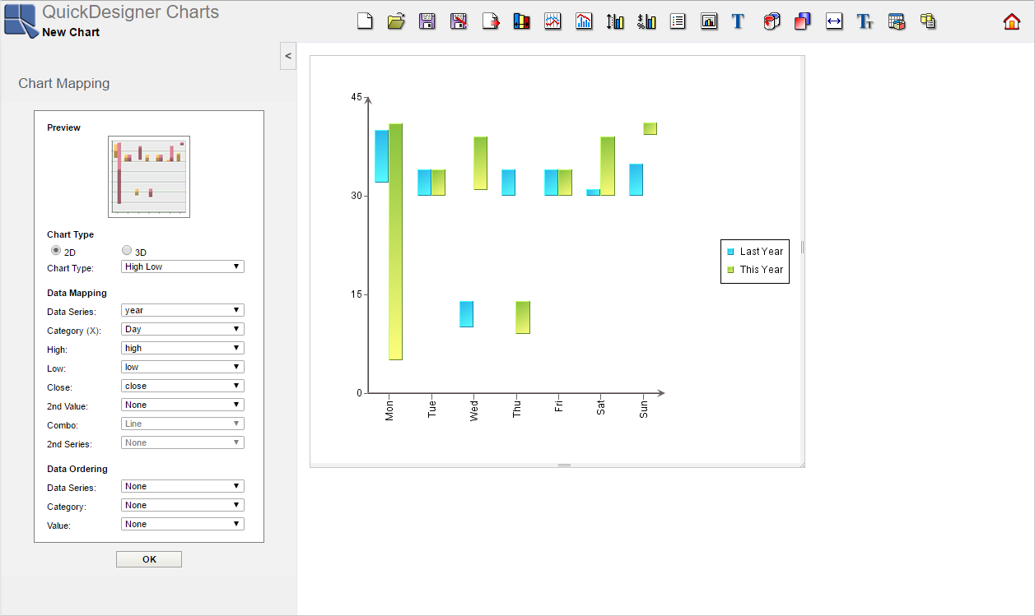Click the red cylinder 3D cube icon

(x=772, y=21)
